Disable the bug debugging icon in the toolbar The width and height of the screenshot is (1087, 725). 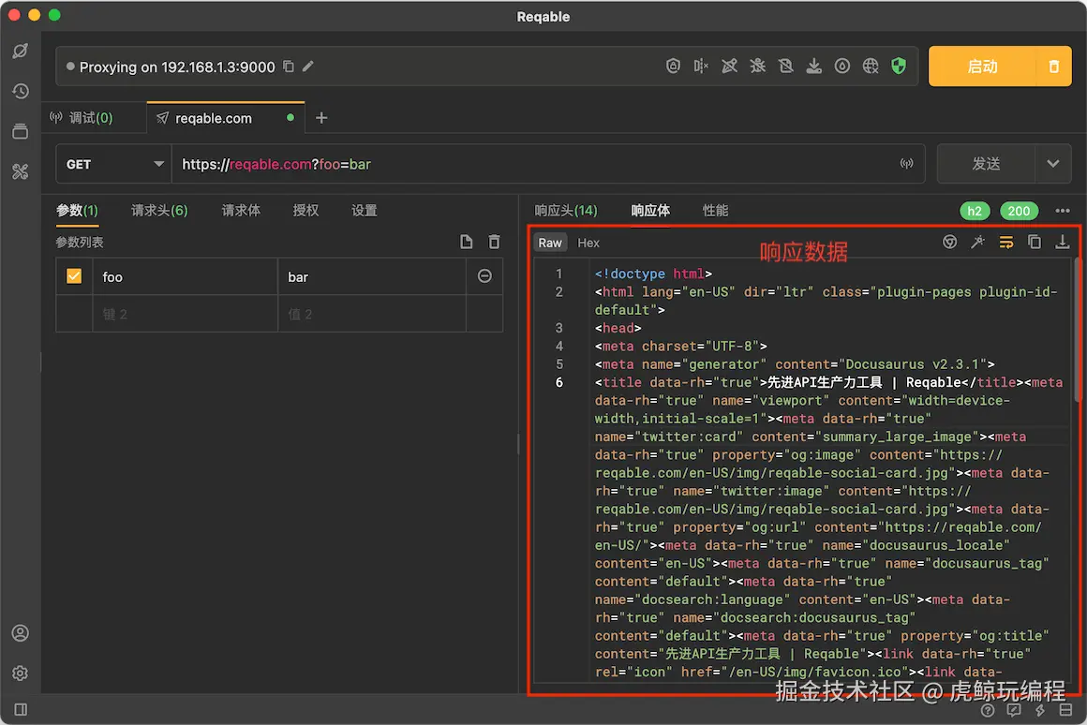point(757,66)
